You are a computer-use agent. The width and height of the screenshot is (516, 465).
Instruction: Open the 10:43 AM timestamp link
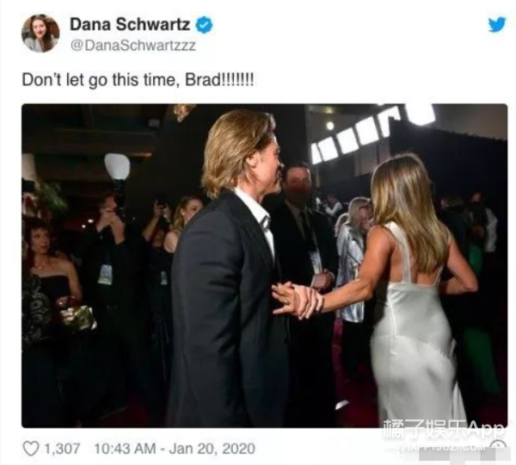coord(125,449)
